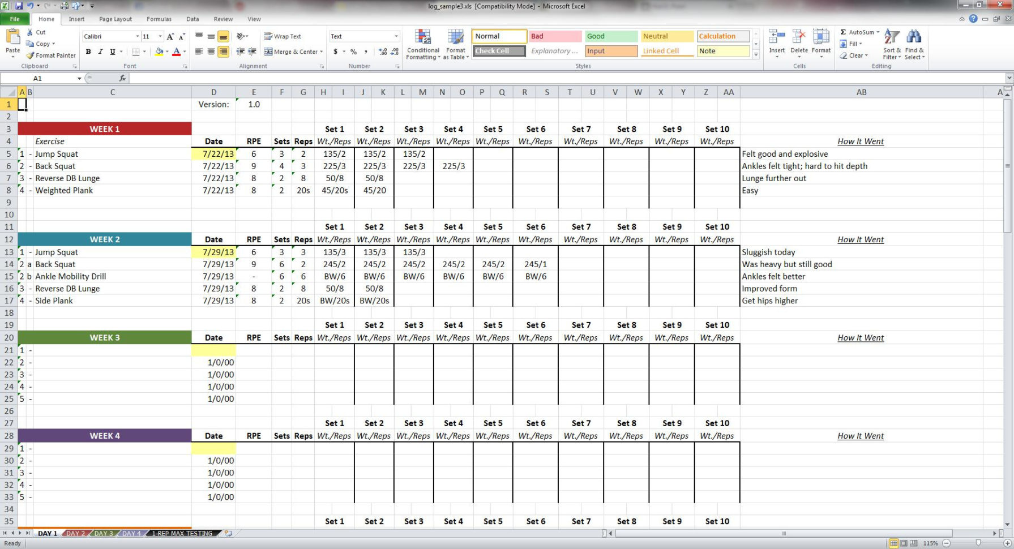Click the Merge & Center button
1014x549 pixels.
point(293,52)
